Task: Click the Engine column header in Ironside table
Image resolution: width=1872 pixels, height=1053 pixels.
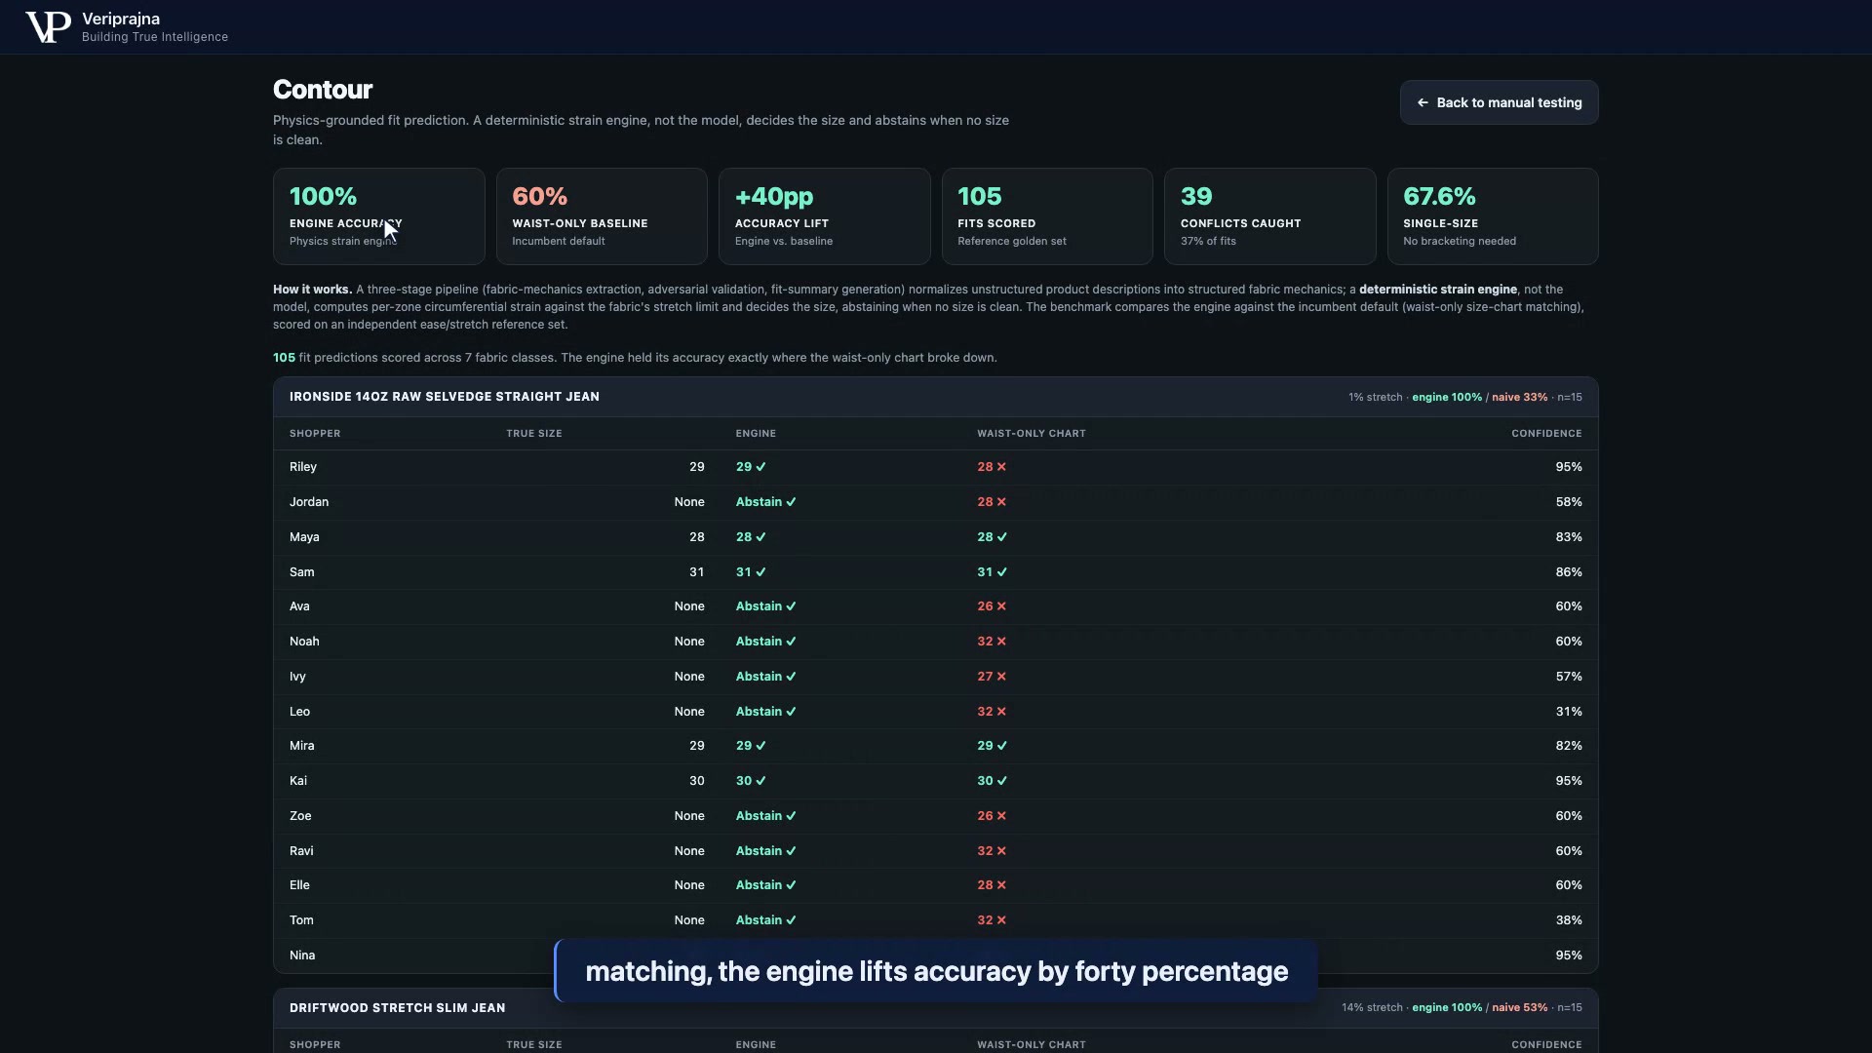Action: pyautogui.click(x=756, y=433)
